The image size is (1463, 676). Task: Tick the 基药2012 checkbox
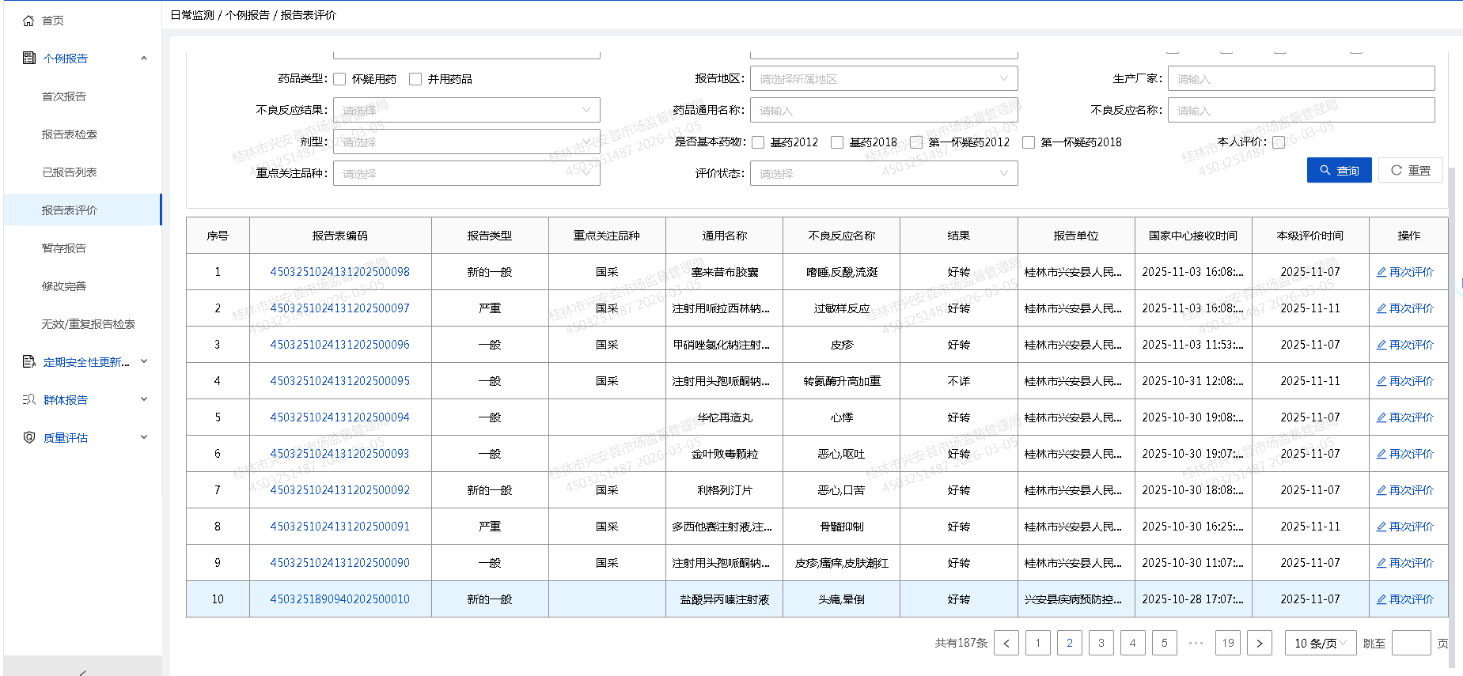(x=758, y=142)
